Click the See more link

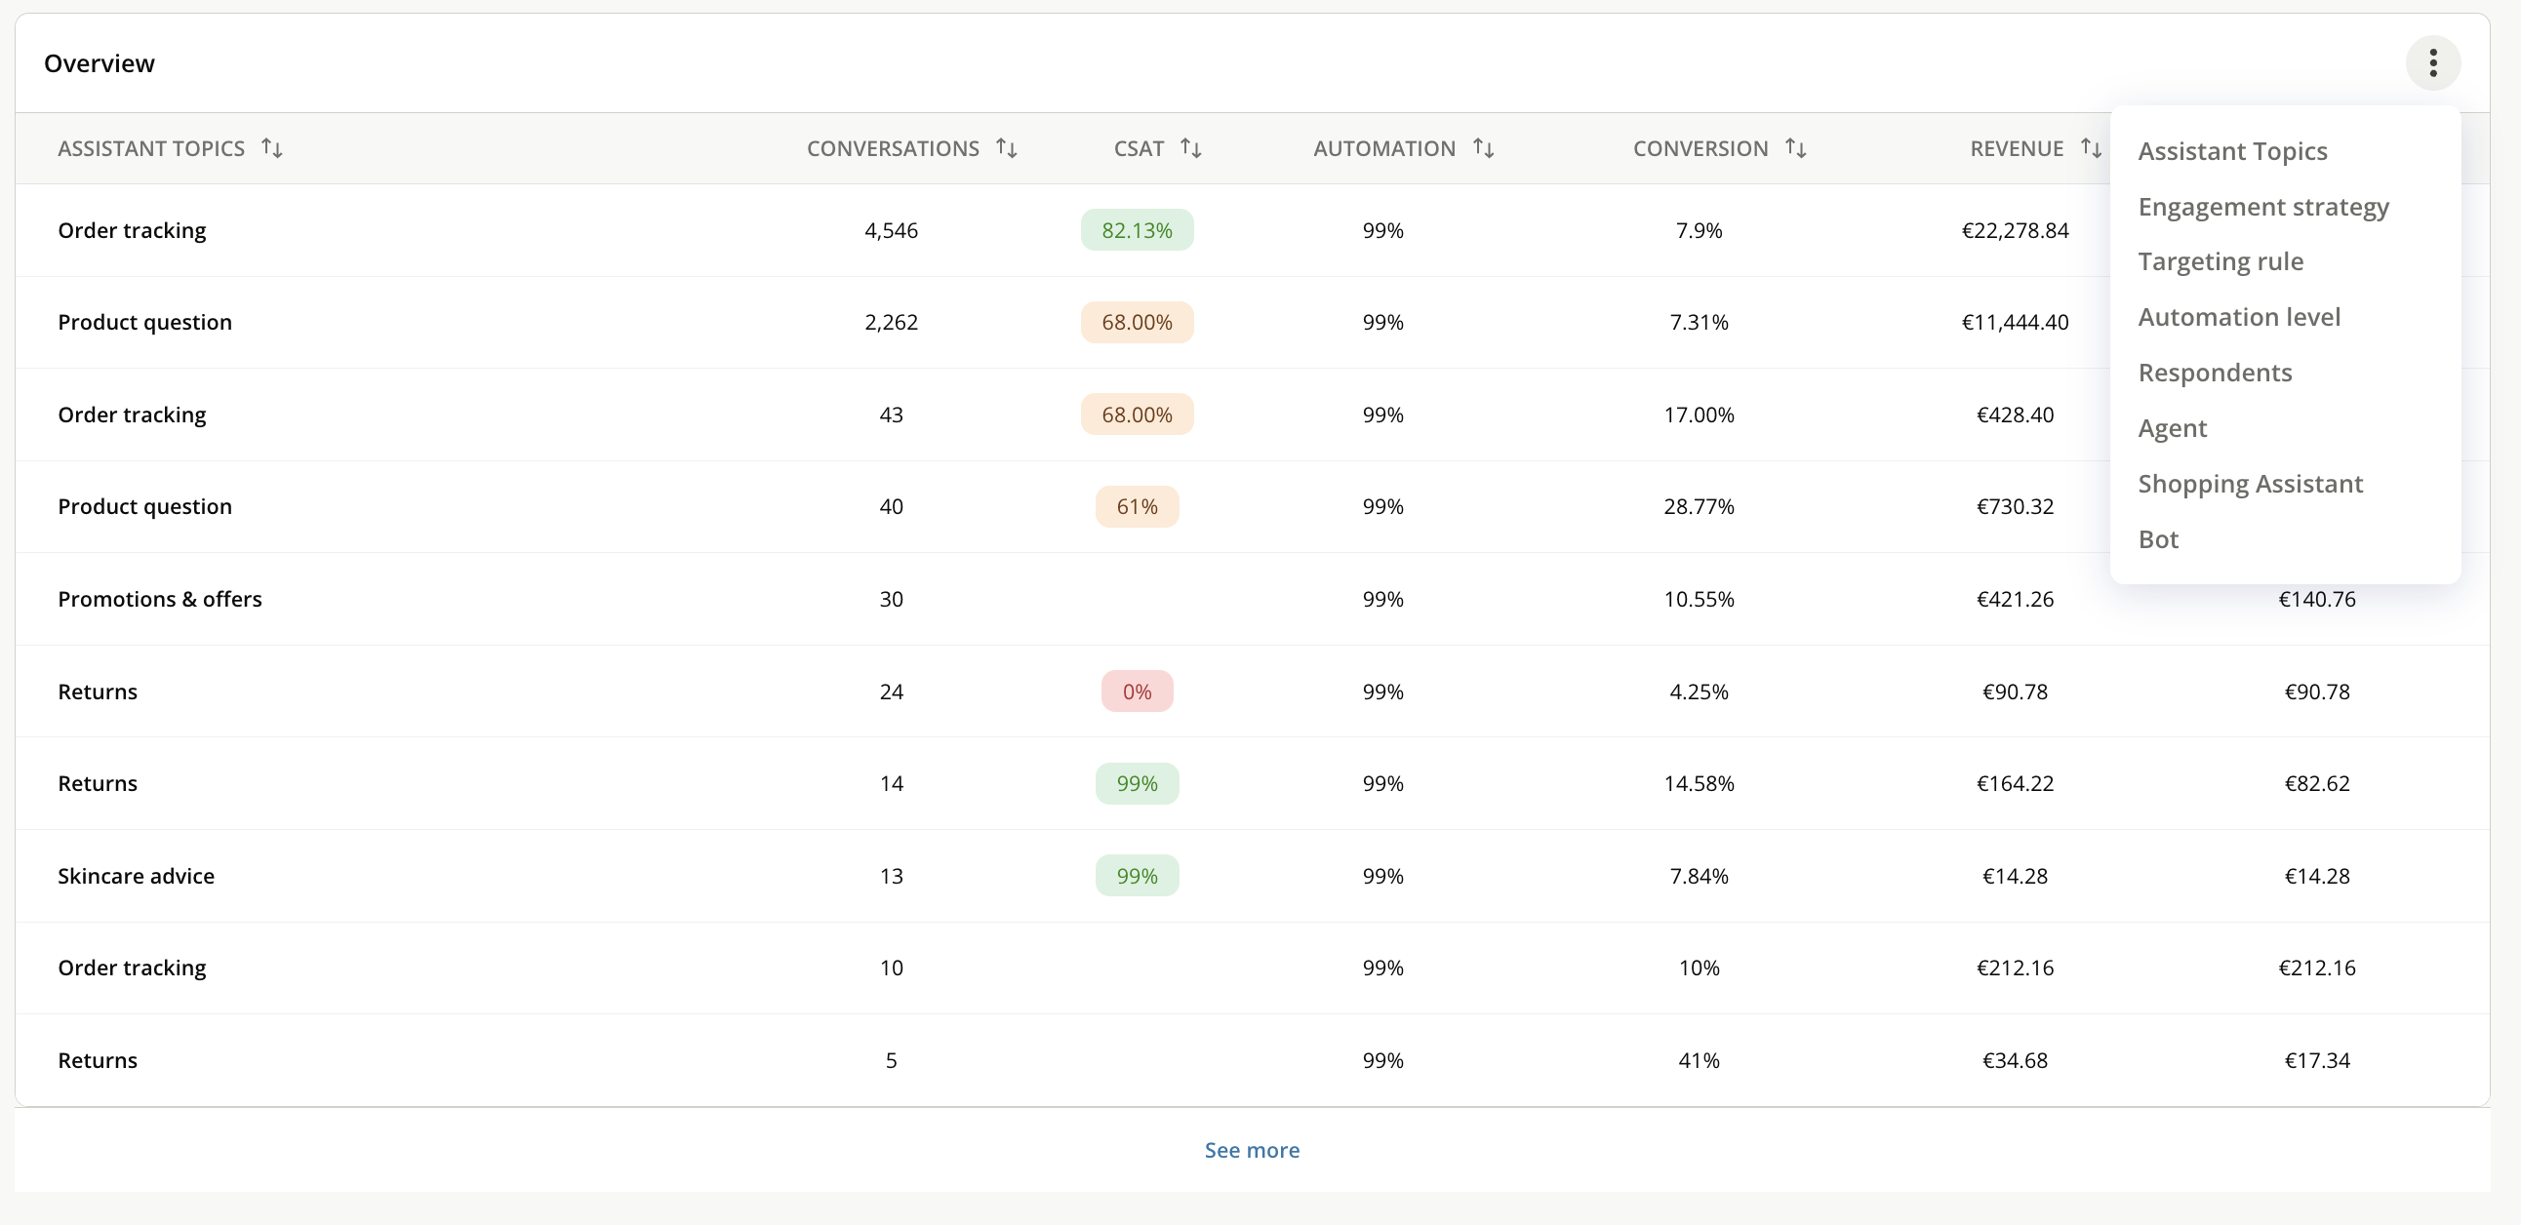coord(1252,1151)
